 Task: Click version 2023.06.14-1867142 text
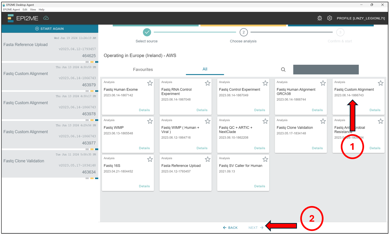pos(118,95)
